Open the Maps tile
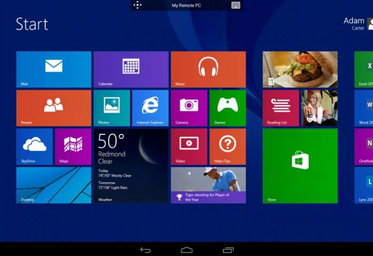 click(x=73, y=147)
